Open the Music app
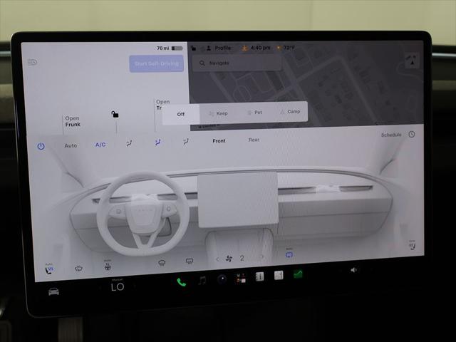The width and height of the screenshot is (456, 342). click(202, 281)
